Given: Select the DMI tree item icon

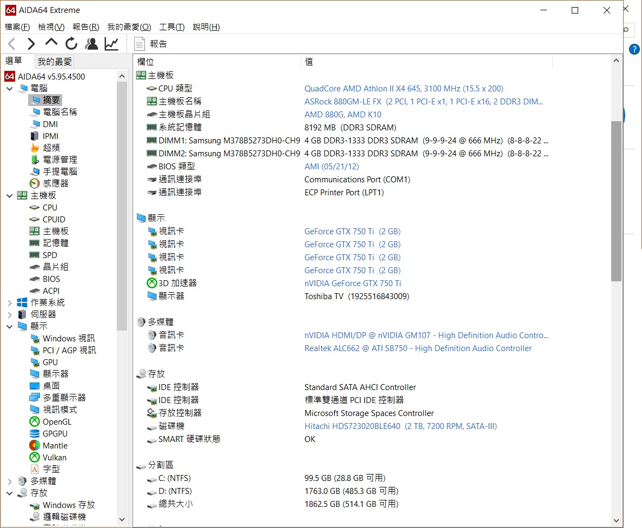Looking at the screenshot, I should (35, 124).
